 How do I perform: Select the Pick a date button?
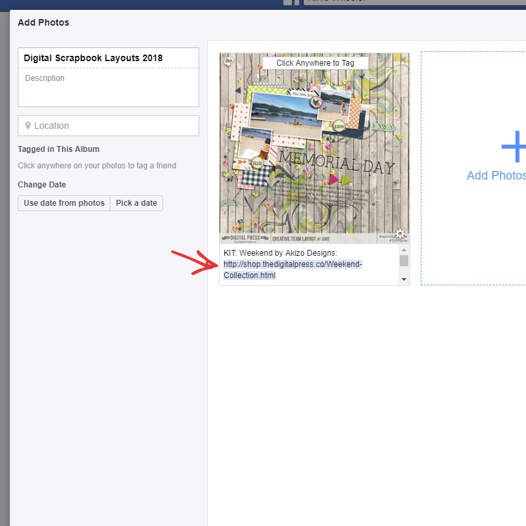137,203
